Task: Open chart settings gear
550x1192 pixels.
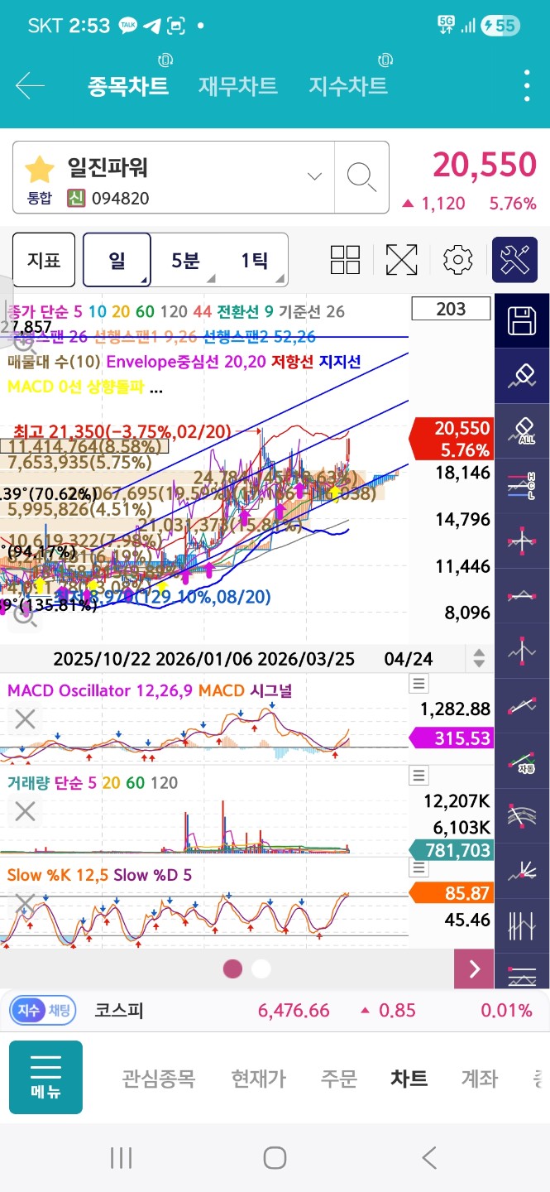Action: pyautogui.click(x=457, y=259)
